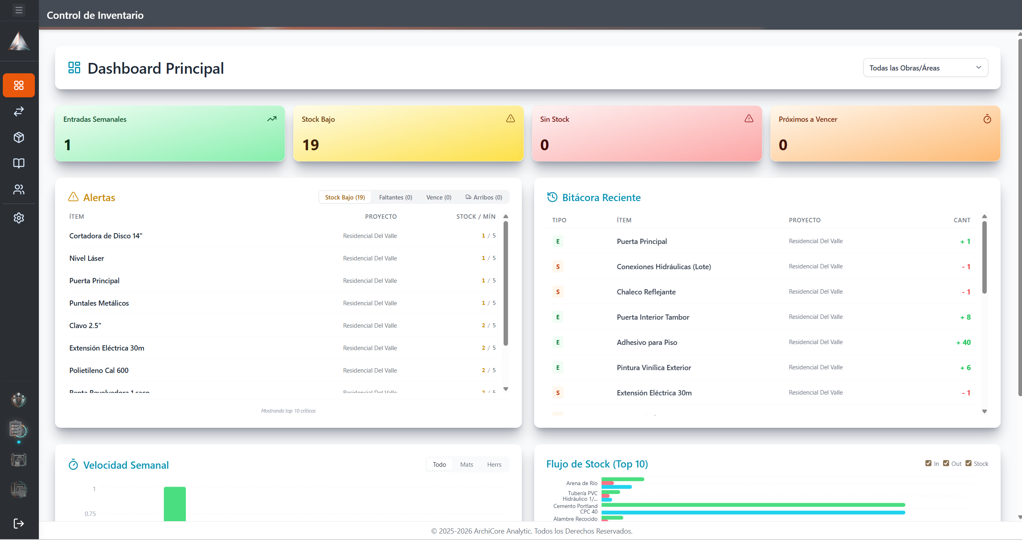Open the hamburger menu in sidebar
Image resolution: width=1022 pixels, height=540 pixels.
[x=19, y=10]
